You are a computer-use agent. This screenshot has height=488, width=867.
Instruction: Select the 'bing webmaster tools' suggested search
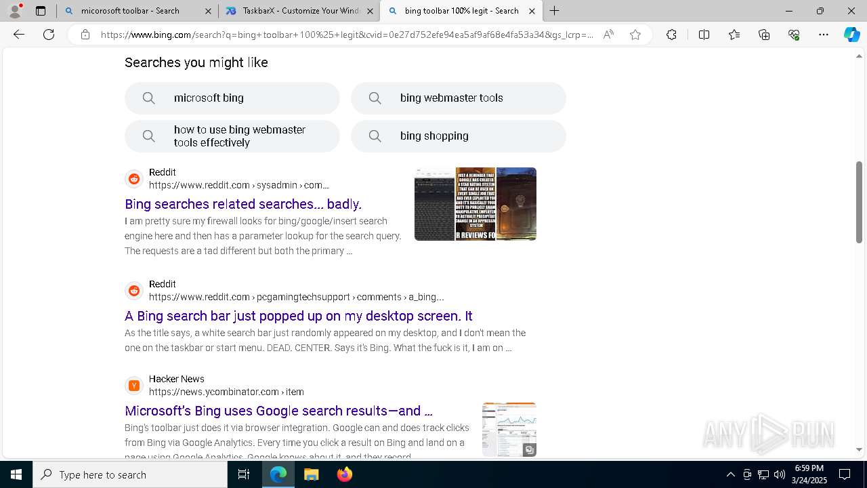click(x=459, y=98)
